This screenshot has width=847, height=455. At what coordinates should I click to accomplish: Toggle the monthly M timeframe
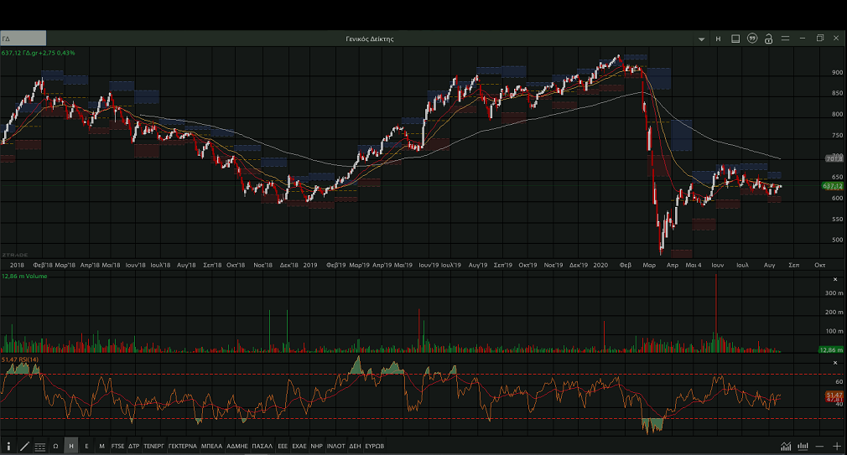pos(101,446)
